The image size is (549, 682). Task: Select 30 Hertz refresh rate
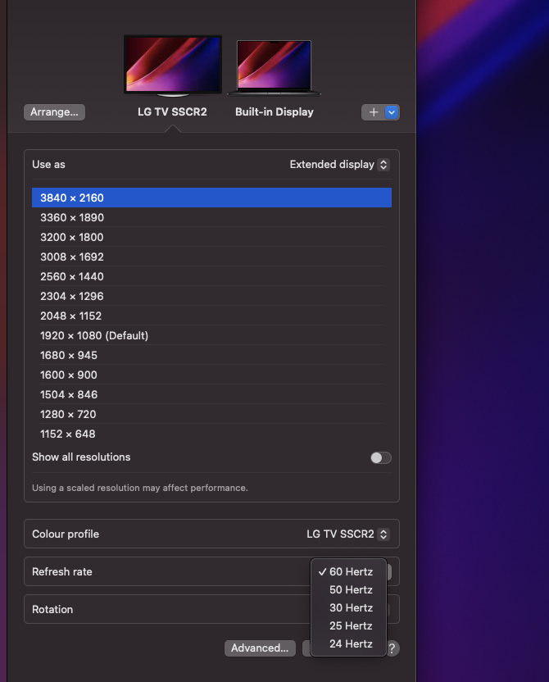coord(351,607)
